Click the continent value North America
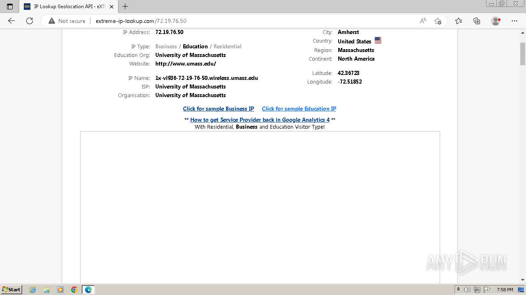The height and width of the screenshot is (295, 526). coord(356,59)
